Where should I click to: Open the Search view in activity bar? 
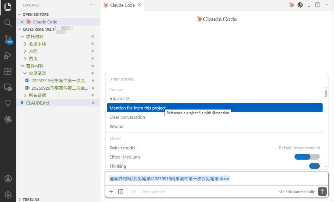[8, 23]
